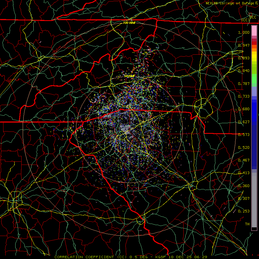Click the 50 NMI range ring label
This screenshot has width=259, height=259.
click(x=129, y=76)
